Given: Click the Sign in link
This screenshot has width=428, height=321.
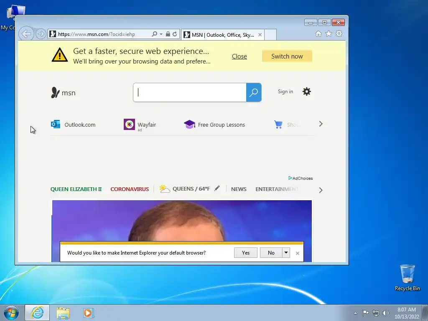Looking at the screenshot, I should pyautogui.click(x=285, y=92).
